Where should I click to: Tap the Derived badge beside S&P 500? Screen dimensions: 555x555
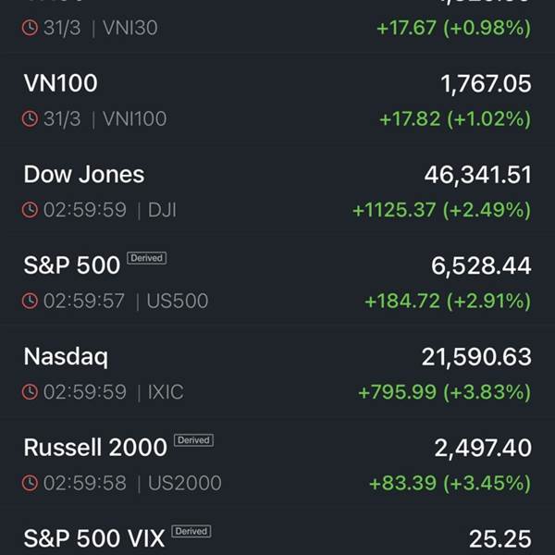(x=146, y=258)
